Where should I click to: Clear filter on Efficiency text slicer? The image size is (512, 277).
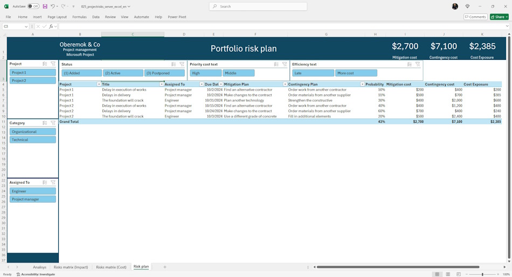[x=418, y=64]
